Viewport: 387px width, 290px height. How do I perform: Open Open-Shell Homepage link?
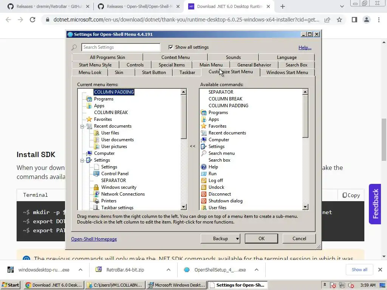coord(94,239)
